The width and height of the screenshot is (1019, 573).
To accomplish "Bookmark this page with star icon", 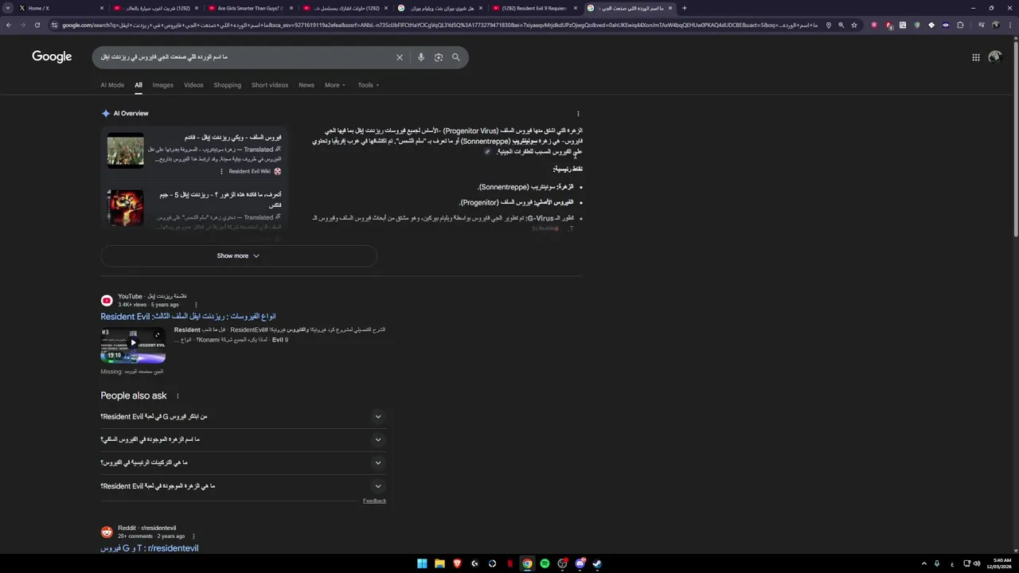I will 854,25.
